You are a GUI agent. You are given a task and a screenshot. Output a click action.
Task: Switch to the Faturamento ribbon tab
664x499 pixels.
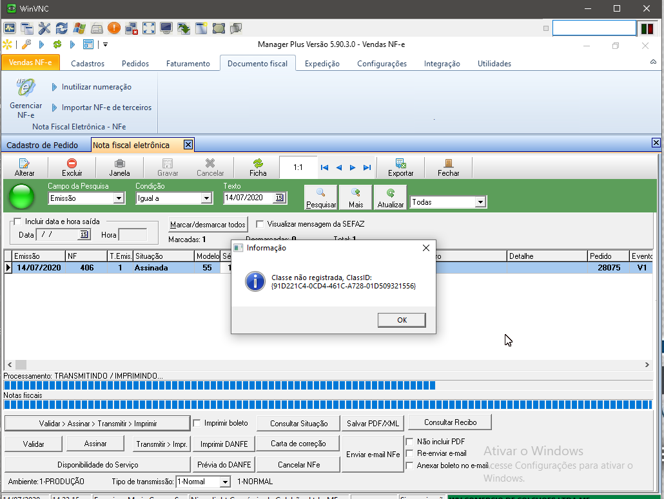click(188, 64)
